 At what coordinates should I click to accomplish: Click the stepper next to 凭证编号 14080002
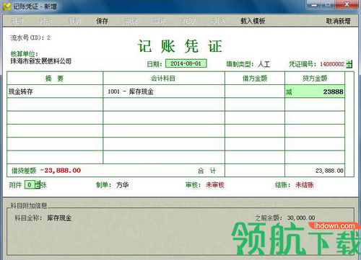349,64
